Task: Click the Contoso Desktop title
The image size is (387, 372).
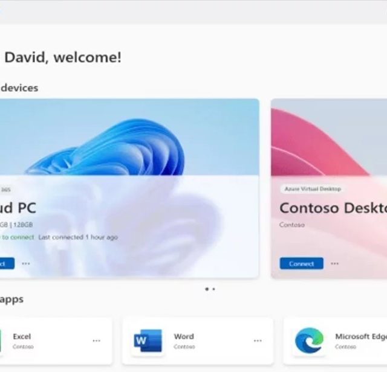Action: 333,208
